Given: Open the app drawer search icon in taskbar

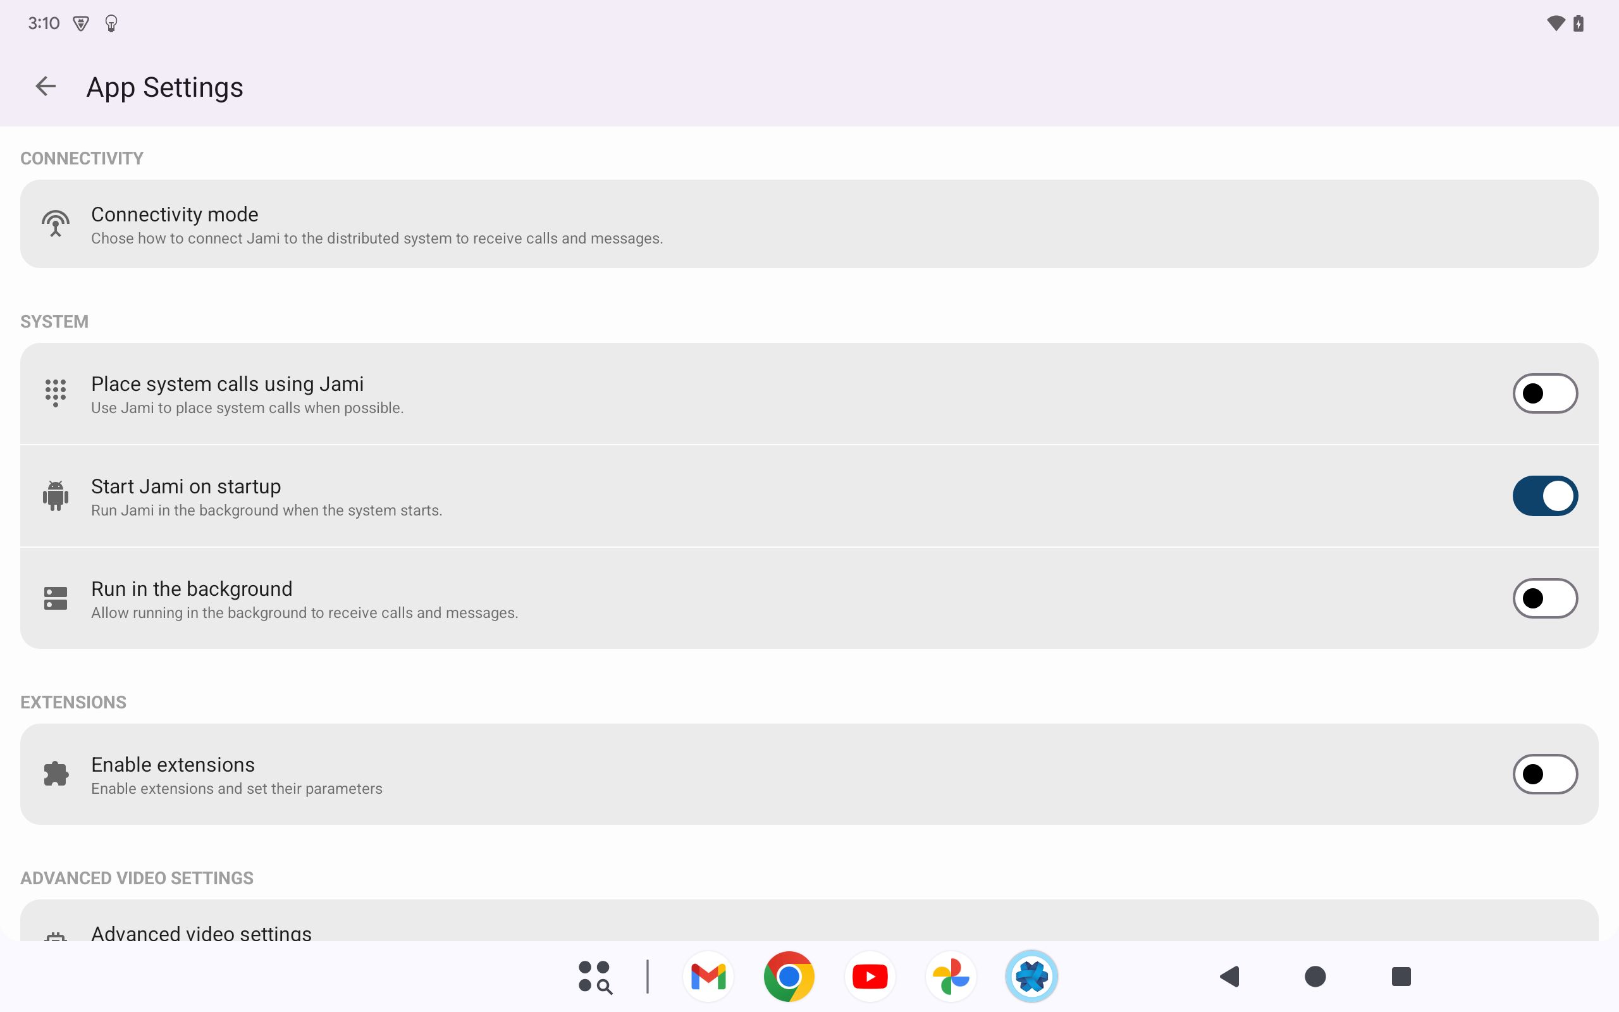Looking at the screenshot, I should pos(594,977).
